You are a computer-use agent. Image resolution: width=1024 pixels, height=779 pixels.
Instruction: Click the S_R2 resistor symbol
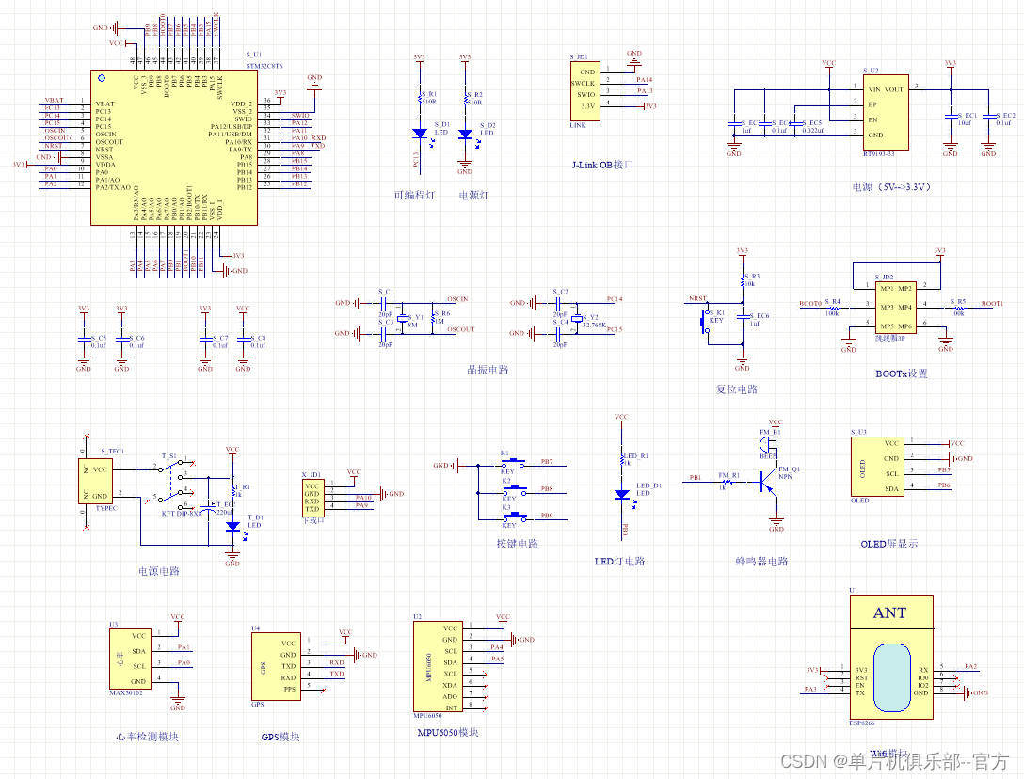coord(465,99)
